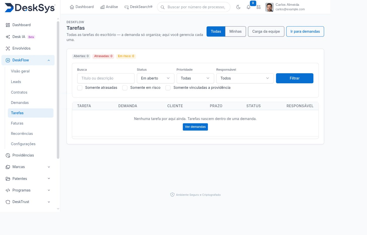Click the Filtrar button

pyautogui.click(x=295, y=78)
